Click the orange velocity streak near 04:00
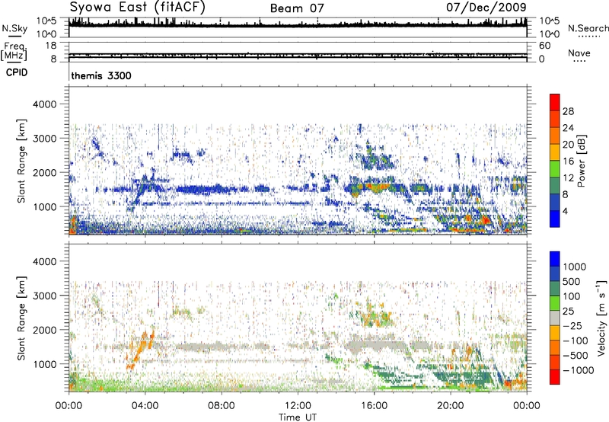Image resolution: width=609 pixels, height=422 pixels. click(142, 349)
